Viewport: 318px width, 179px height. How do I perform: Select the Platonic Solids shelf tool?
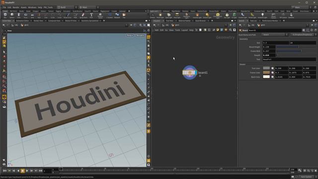pos(100,15)
